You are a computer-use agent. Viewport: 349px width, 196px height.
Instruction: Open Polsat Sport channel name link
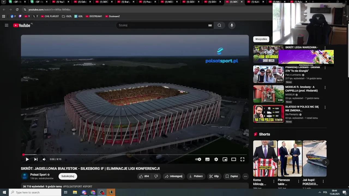pyautogui.click(x=38, y=174)
